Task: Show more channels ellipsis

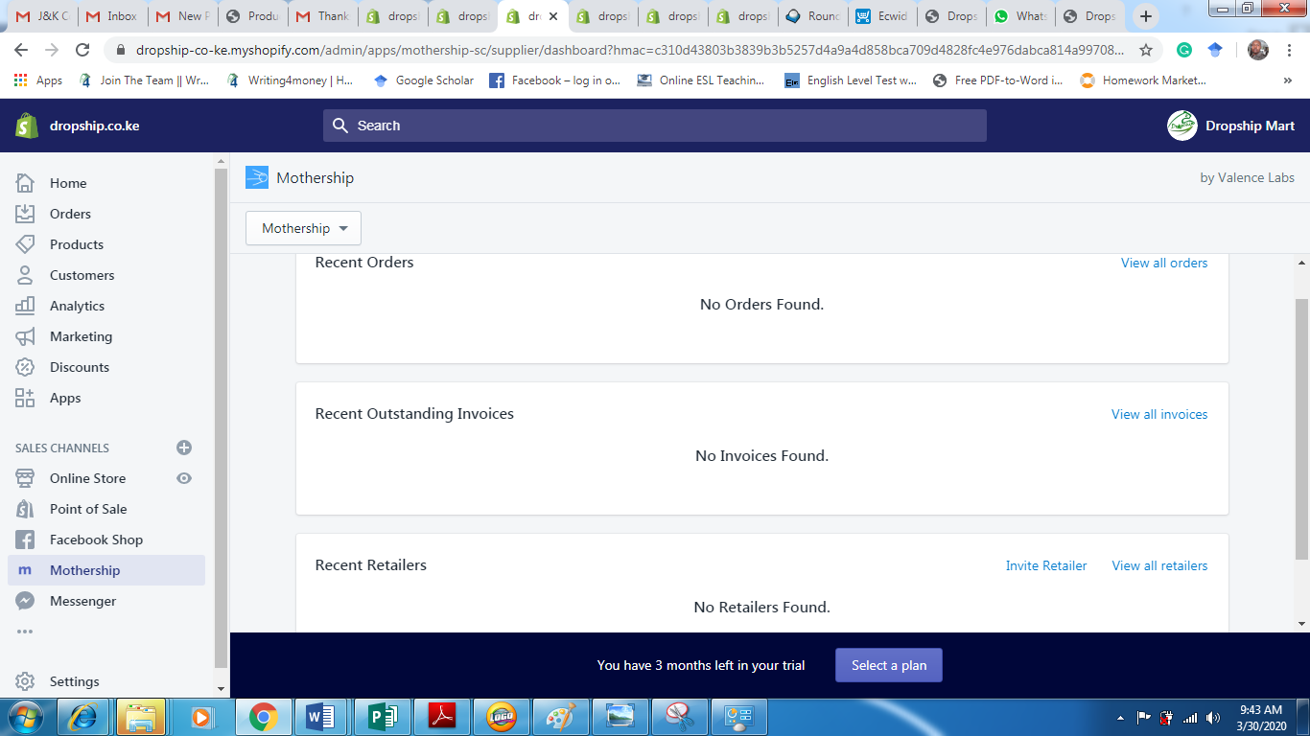Action: [25, 632]
